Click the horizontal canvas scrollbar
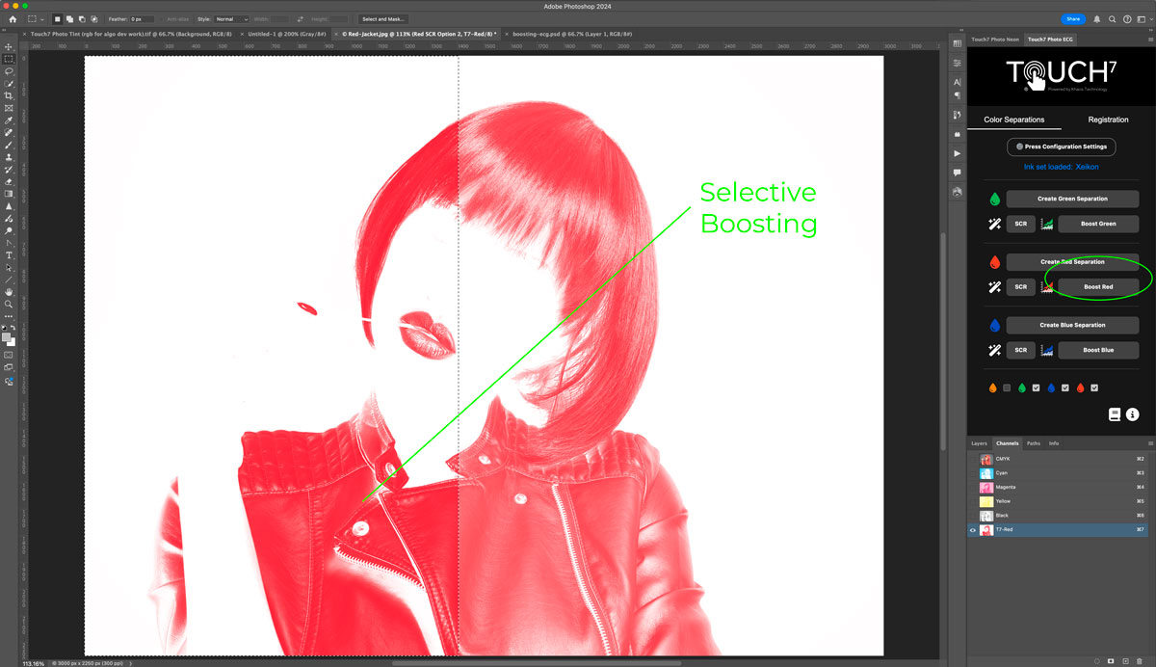The image size is (1156, 667). (536, 663)
